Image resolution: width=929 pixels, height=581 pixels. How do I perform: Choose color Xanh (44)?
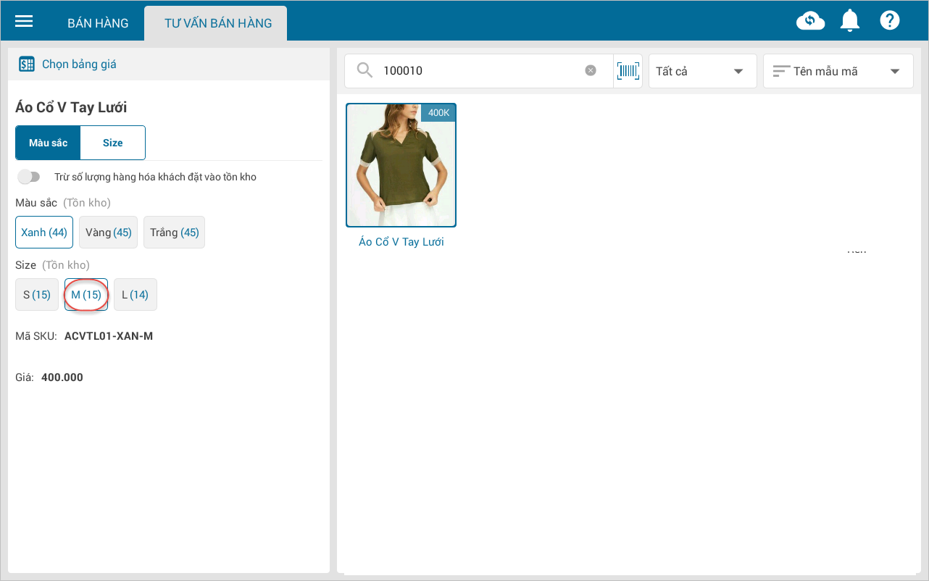pyautogui.click(x=44, y=233)
